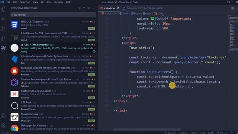
Task: Open the View menu
Action: (x=36, y=2)
